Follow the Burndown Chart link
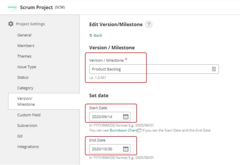Screen dimensions: 240x165 point(123,130)
